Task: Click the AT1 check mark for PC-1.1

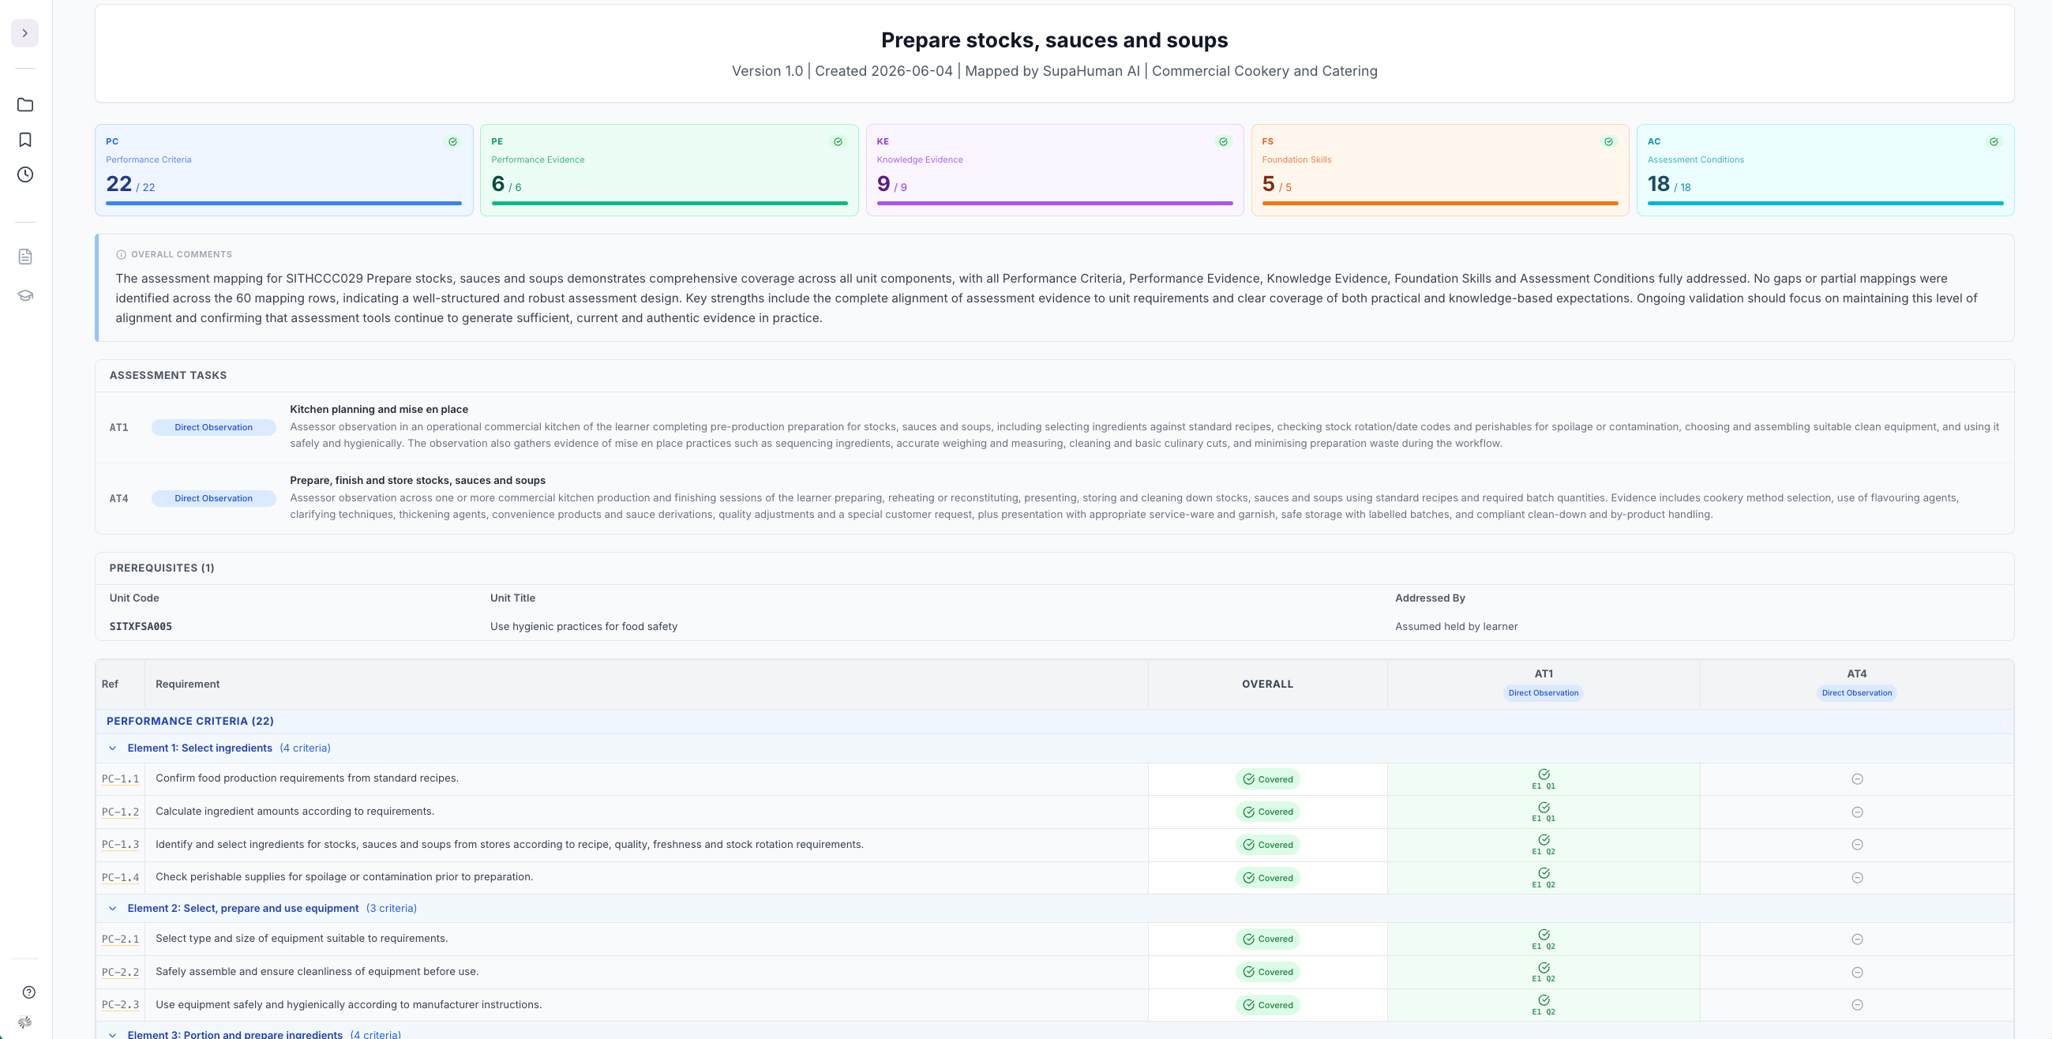Action: (1543, 775)
